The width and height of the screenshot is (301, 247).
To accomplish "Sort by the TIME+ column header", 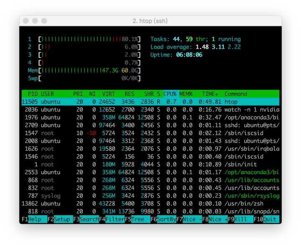I will (210, 94).
